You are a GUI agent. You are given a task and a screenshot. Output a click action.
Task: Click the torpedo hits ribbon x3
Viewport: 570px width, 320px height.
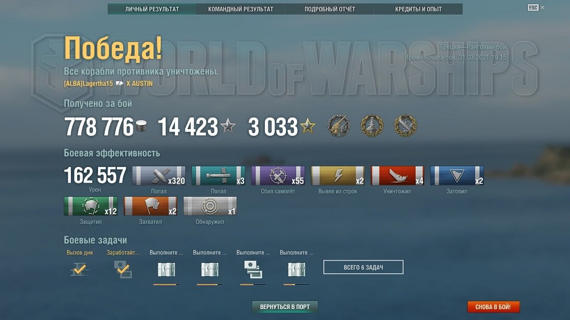[219, 176]
